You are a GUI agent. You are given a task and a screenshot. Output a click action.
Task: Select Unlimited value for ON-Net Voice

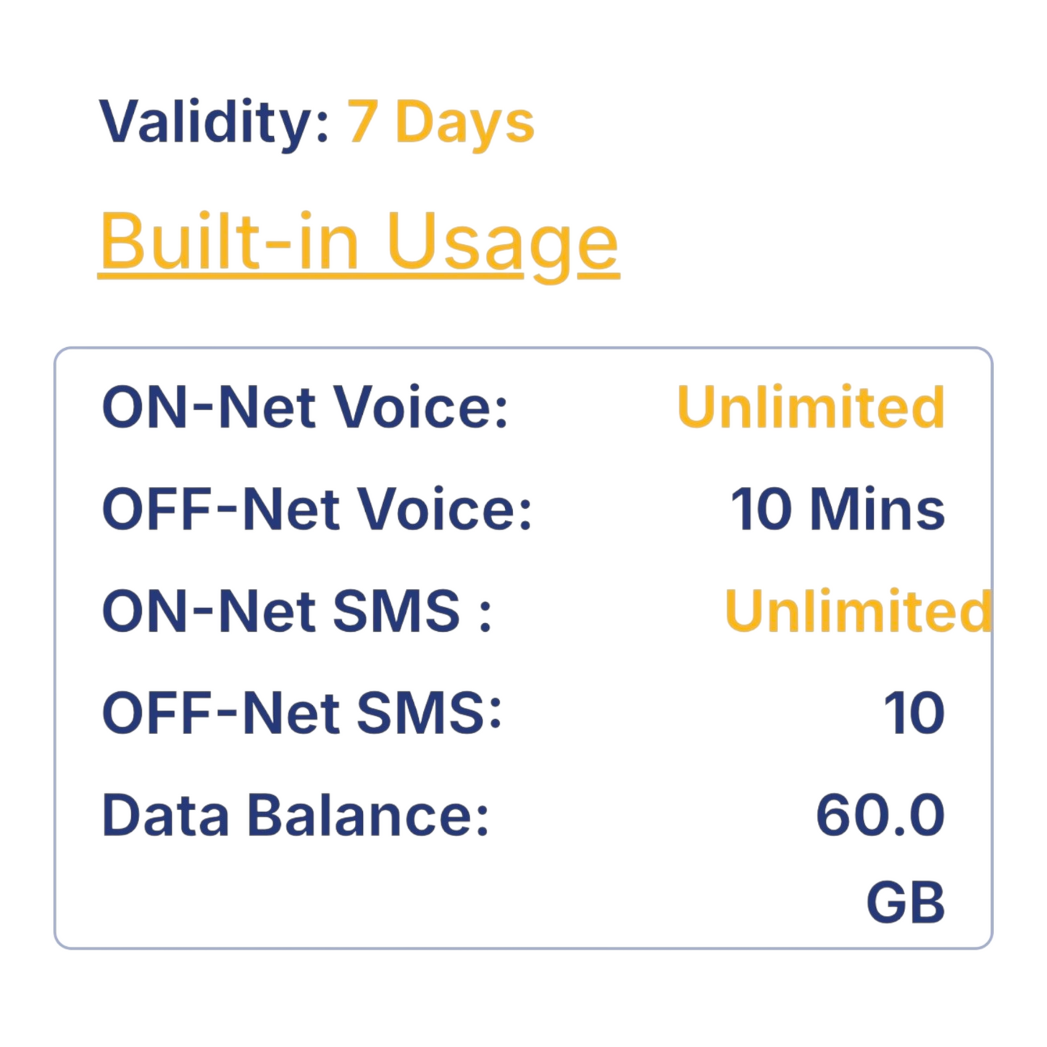[811, 407]
